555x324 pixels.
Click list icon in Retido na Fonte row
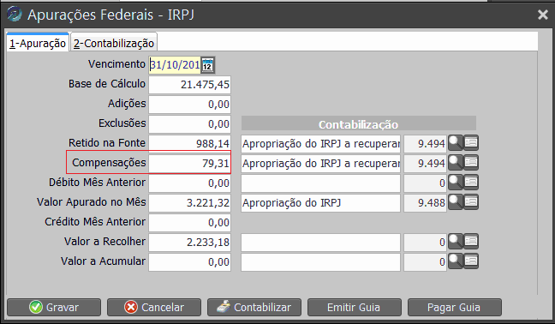(471, 143)
